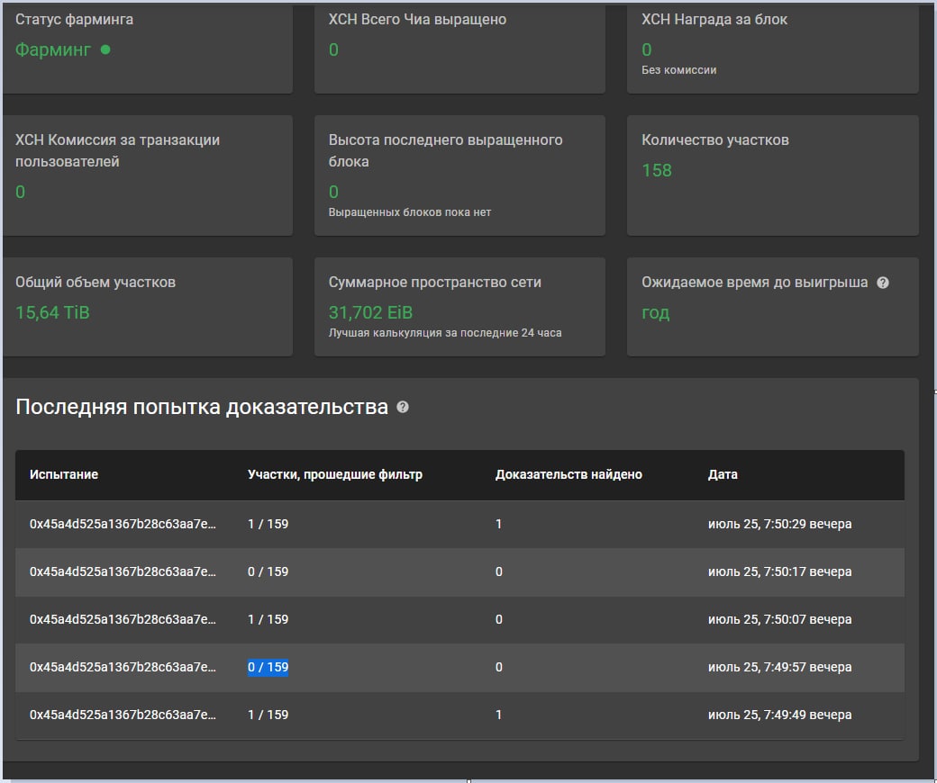Click help icon beside 'Последняя попытка доказательства'
The width and height of the screenshot is (937, 783).
coord(403,407)
